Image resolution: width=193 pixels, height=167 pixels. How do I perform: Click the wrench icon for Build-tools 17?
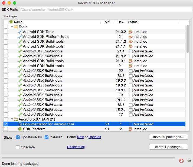pos(20,114)
